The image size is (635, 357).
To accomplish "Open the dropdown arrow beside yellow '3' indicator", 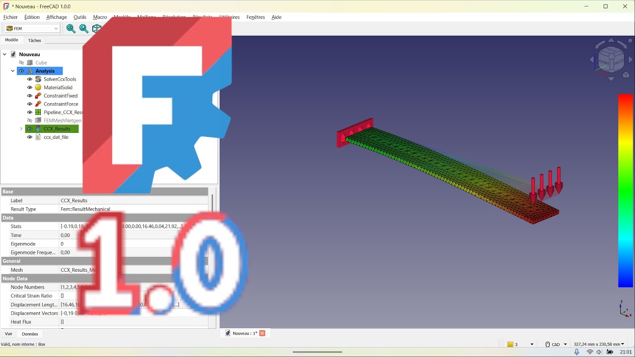I will click(532, 345).
